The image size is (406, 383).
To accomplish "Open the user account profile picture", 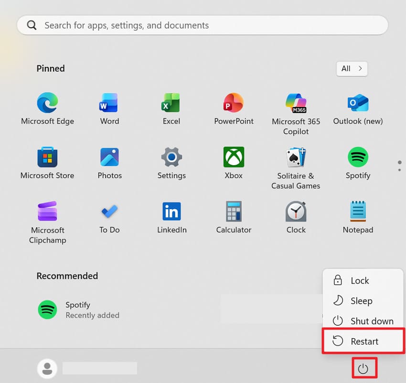I will click(x=47, y=369).
